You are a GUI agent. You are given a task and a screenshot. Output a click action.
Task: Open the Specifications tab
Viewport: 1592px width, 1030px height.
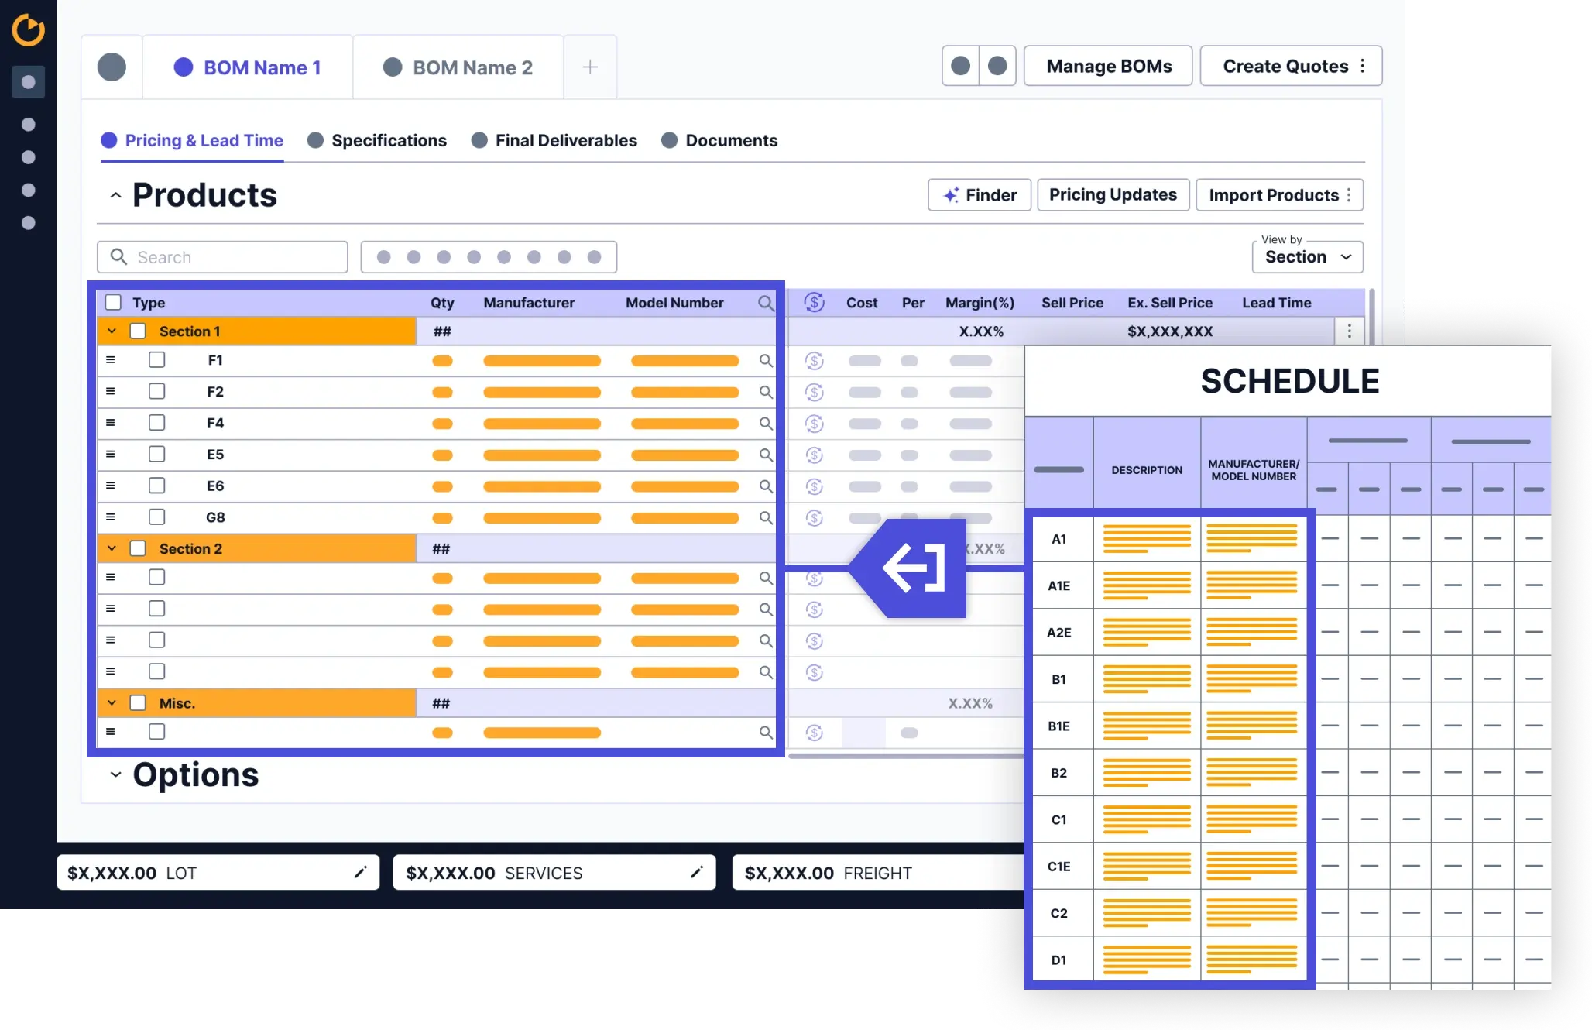coord(377,141)
